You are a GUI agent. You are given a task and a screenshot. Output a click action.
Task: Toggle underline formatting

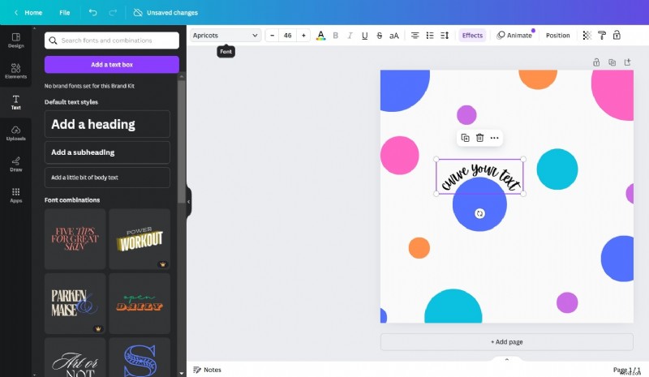364,36
